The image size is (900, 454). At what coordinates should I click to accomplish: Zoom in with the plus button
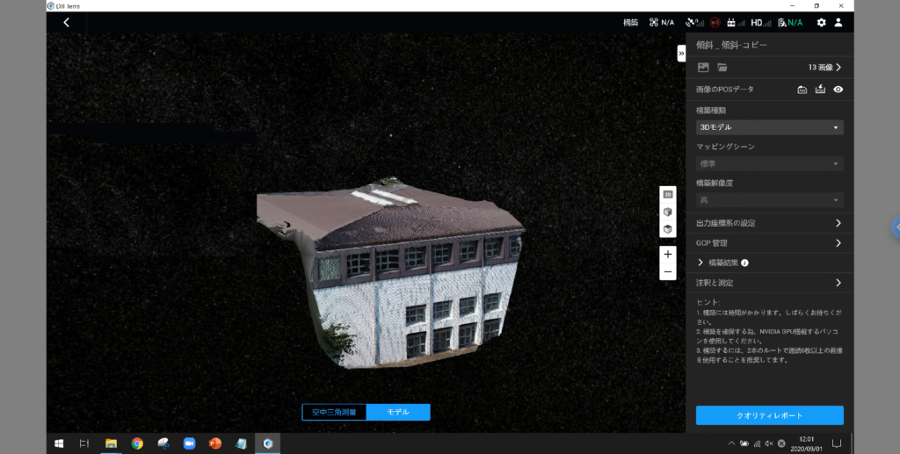[668, 254]
